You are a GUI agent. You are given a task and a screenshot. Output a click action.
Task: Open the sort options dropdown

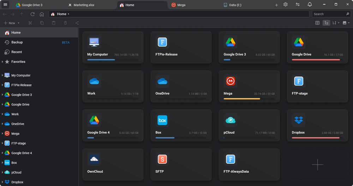[336, 23]
